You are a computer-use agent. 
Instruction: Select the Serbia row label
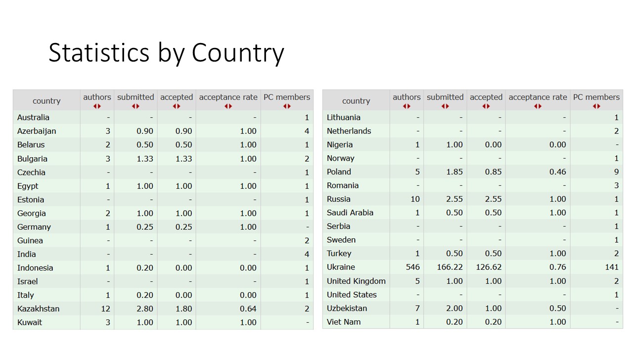pyautogui.click(x=338, y=226)
